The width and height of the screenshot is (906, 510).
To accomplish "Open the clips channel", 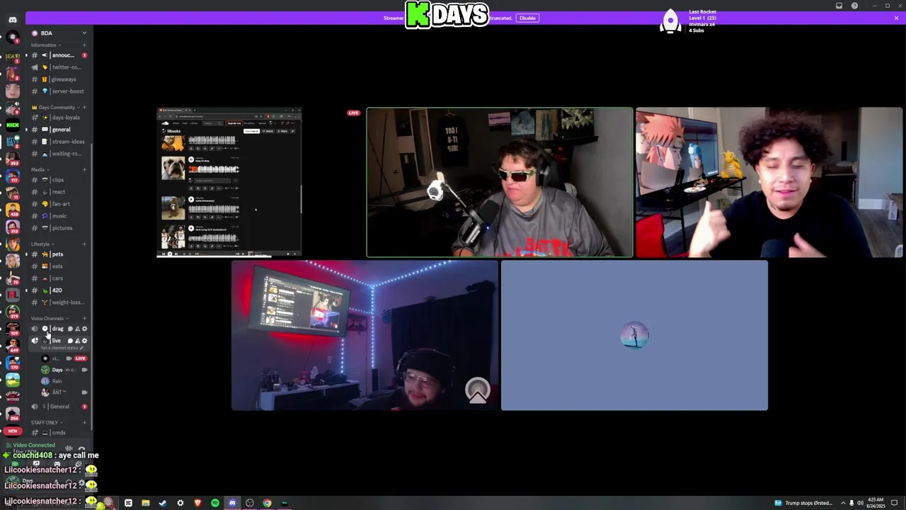I will point(59,180).
